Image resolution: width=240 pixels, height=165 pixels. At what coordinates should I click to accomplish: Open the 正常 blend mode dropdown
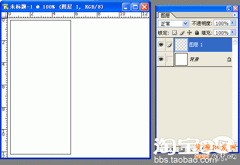tap(174, 24)
